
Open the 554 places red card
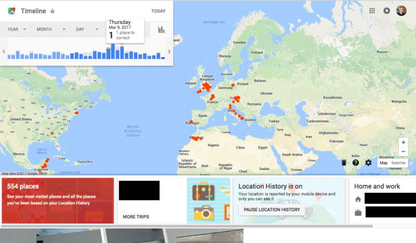58,200
